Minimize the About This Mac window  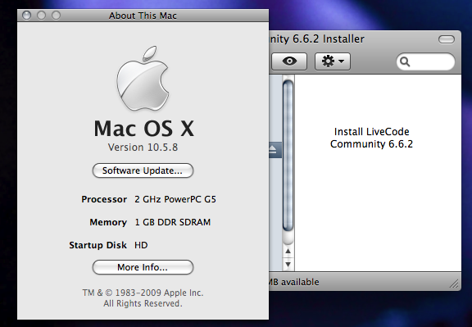pyautogui.click(x=41, y=15)
